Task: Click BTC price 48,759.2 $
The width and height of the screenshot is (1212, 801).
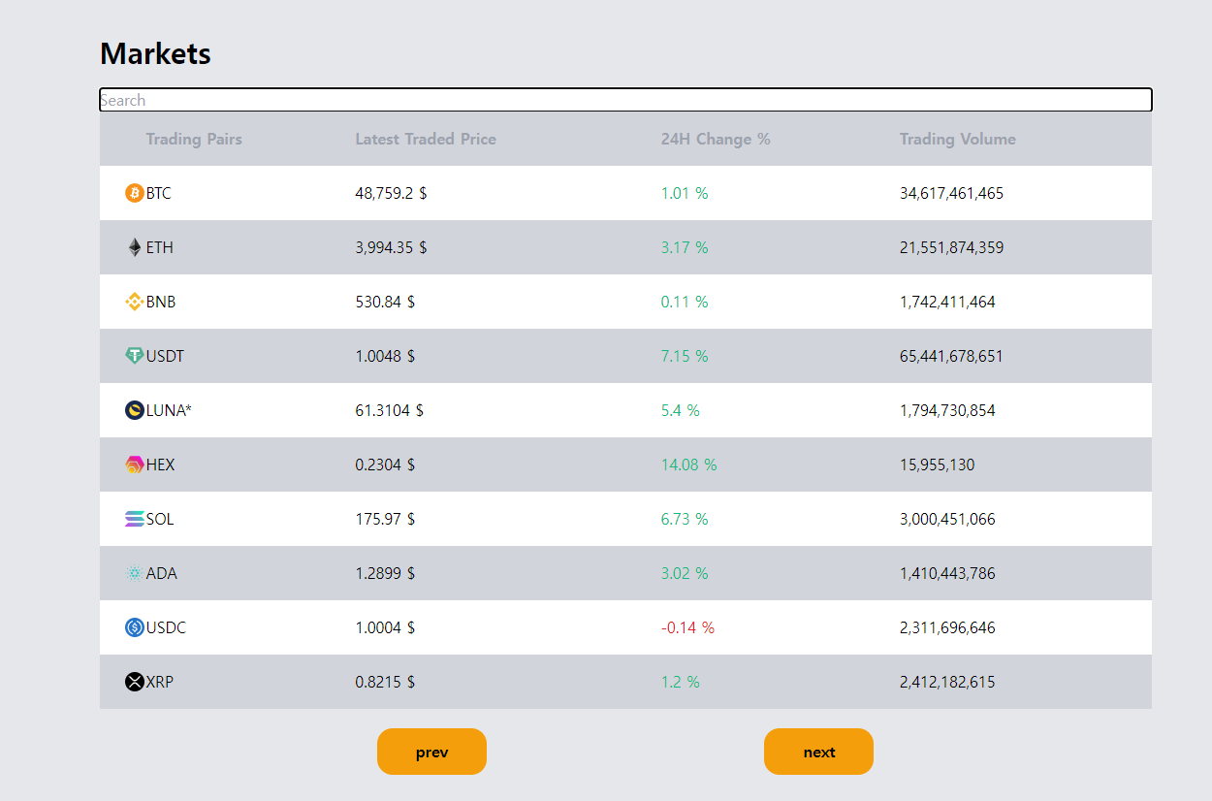Action: point(392,193)
